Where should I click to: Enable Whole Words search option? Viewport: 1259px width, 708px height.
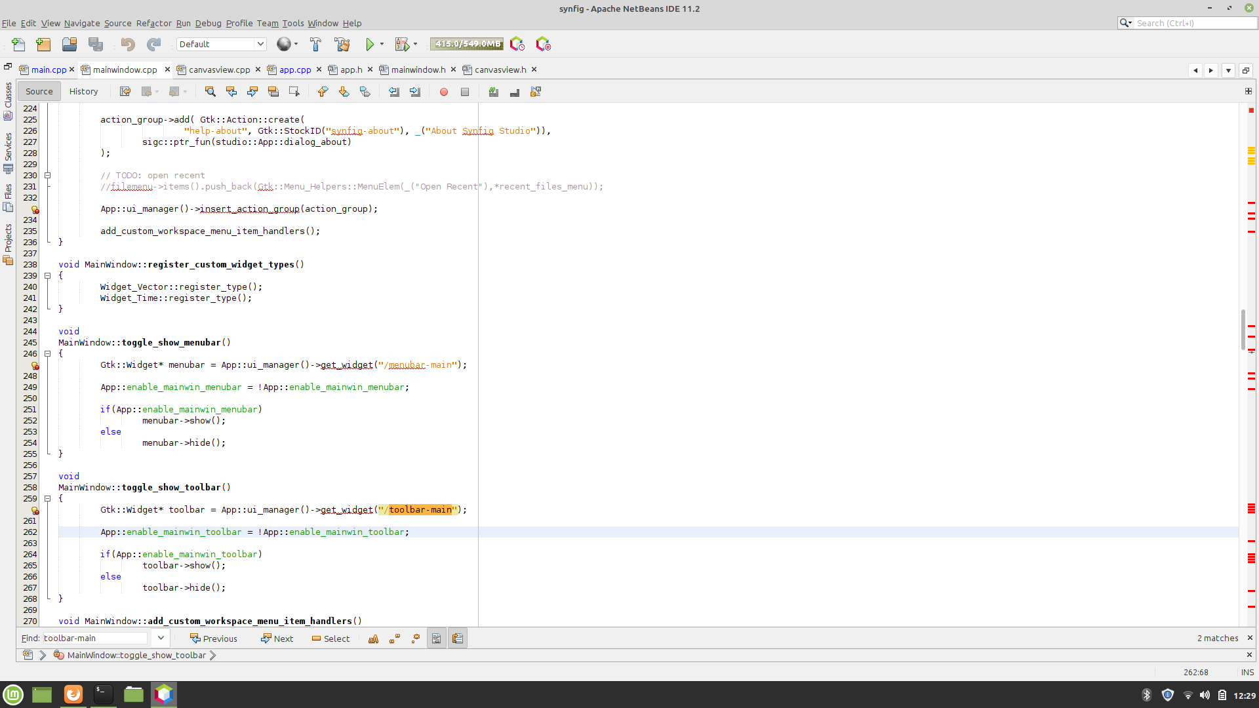point(395,638)
